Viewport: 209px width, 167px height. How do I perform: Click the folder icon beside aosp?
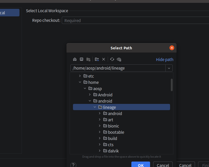[x=90, y=89]
